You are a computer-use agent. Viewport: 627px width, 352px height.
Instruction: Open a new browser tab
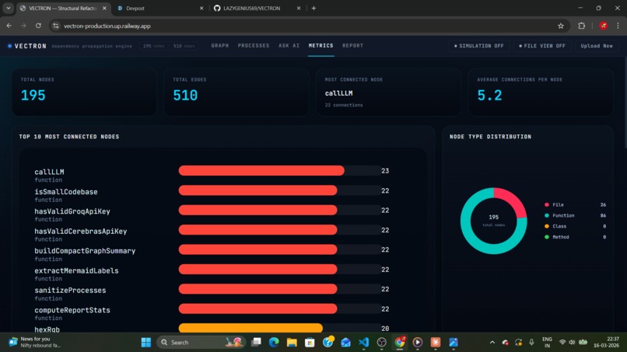(x=313, y=9)
